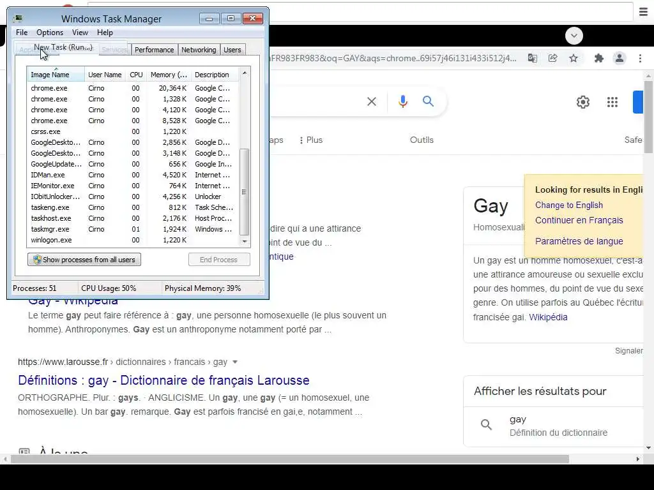Click the horizontal scrollbar right arrow
The height and width of the screenshot is (490, 654).
(638, 459)
